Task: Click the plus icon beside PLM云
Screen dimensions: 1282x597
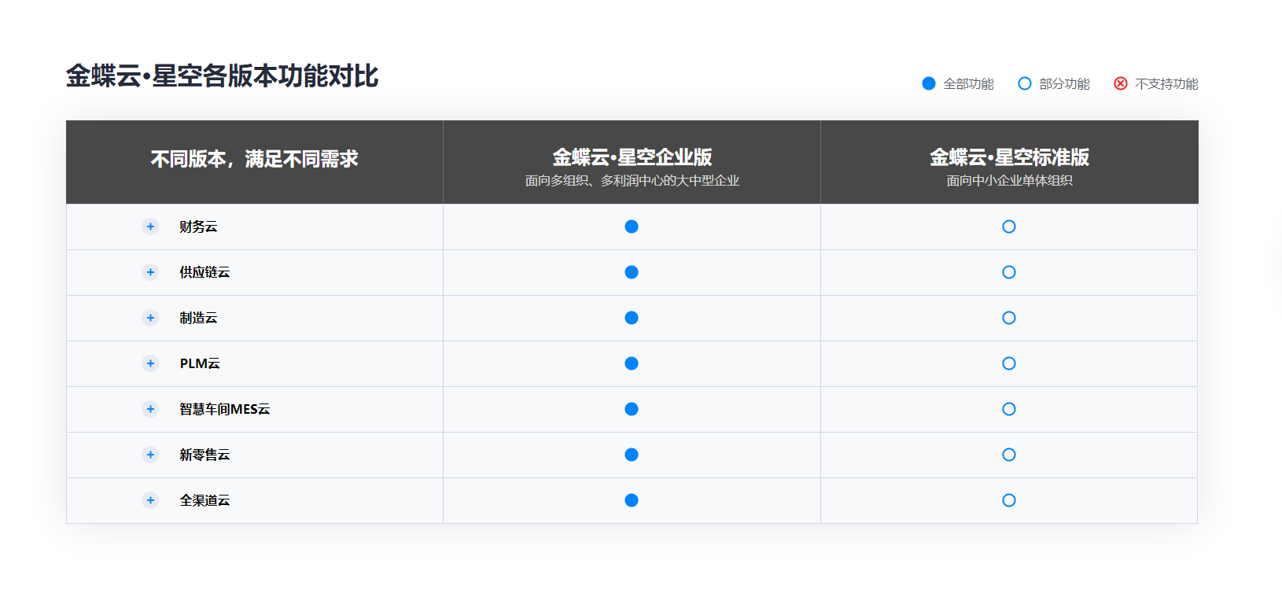Action: [150, 363]
